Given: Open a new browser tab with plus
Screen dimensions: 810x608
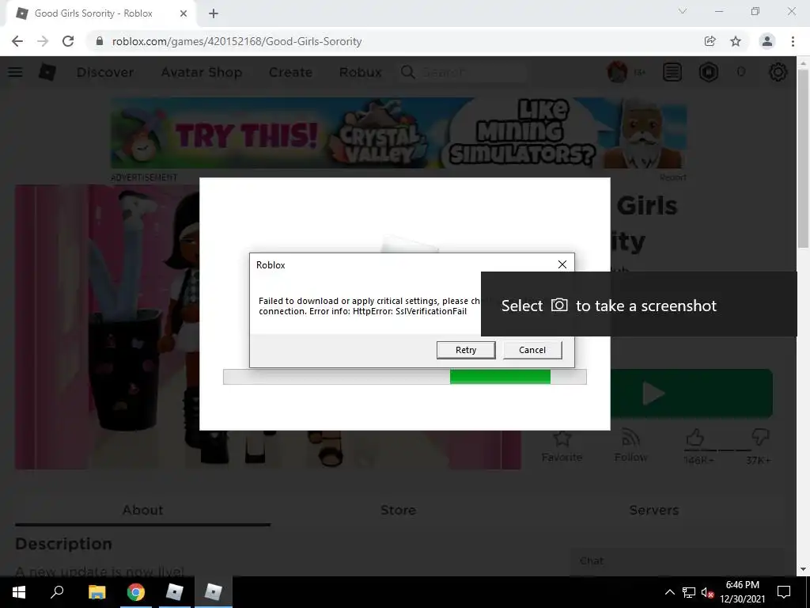Looking at the screenshot, I should coord(214,13).
